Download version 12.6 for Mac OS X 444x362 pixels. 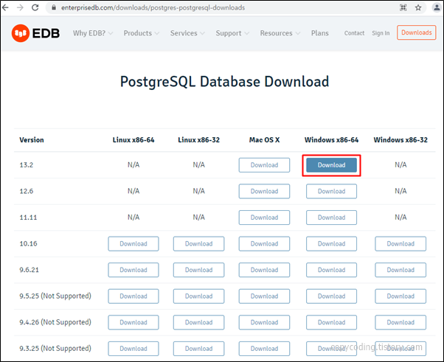[264, 192]
